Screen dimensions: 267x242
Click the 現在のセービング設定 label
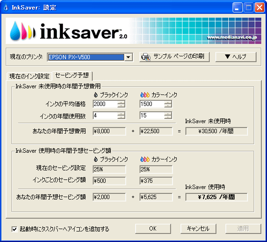[61, 168]
